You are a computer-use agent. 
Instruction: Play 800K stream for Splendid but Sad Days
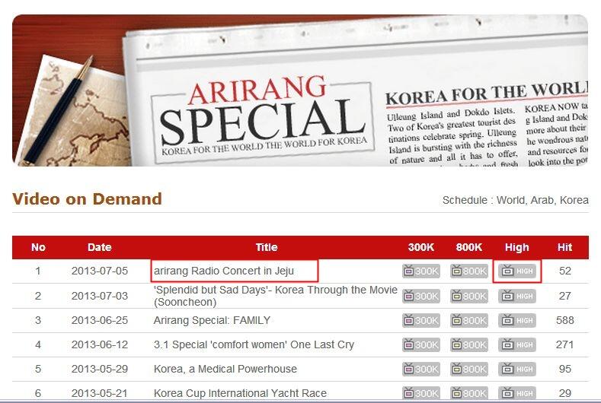pyautogui.click(x=468, y=296)
